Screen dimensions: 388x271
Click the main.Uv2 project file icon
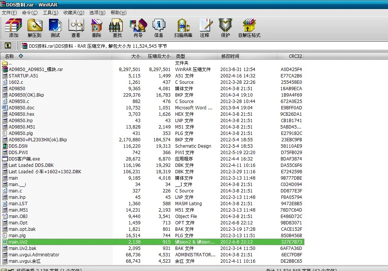pyautogui.click(x=5, y=242)
